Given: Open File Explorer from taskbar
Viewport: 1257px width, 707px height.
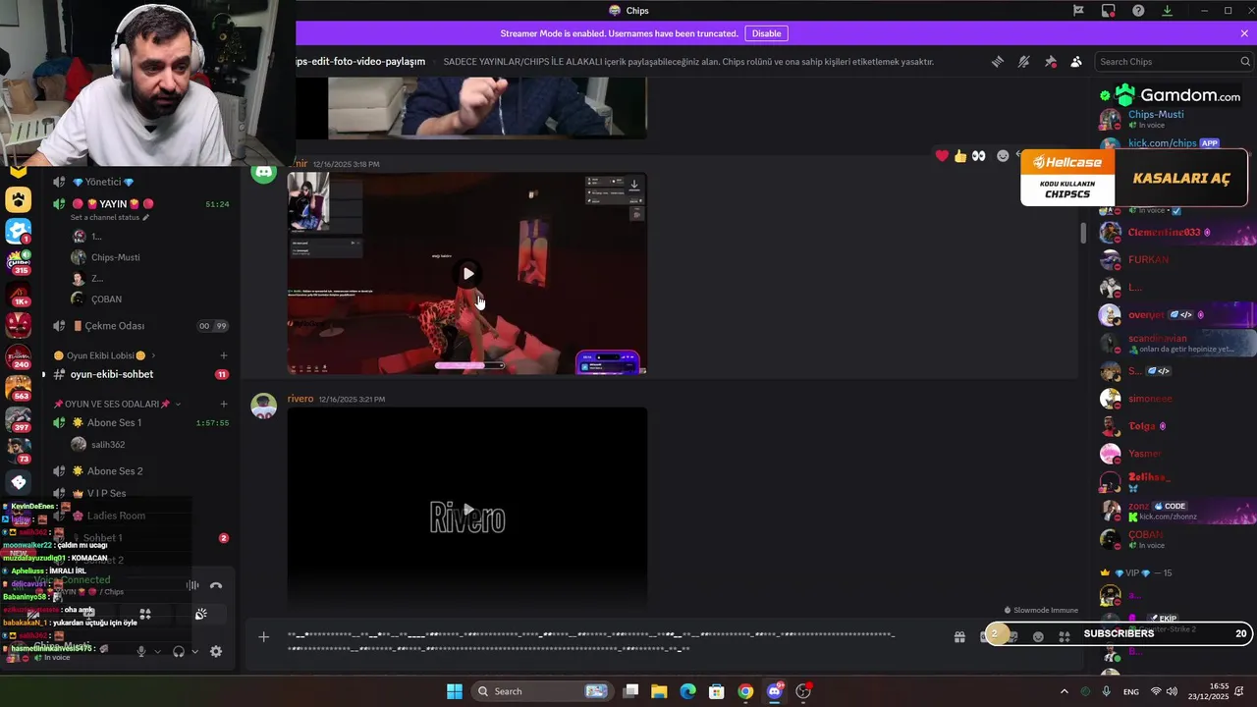Looking at the screenshot, I should click(x=659, y=691).
